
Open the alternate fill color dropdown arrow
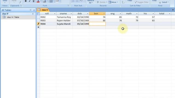coord(60,1)
